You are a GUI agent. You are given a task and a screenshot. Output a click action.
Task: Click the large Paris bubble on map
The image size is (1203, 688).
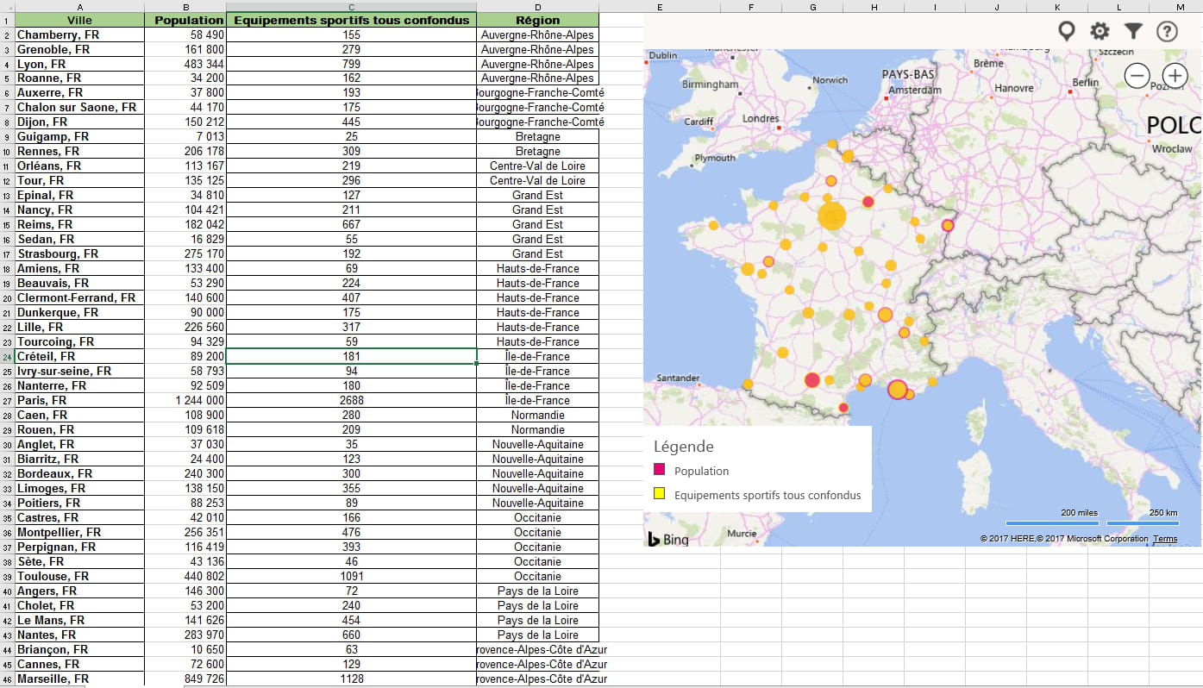click(x=832, y=216)
